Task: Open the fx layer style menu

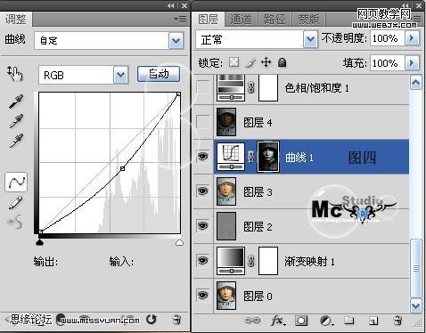Action: click(278, 321)
